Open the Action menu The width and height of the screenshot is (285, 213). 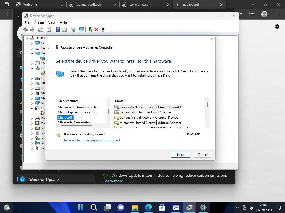39,23
